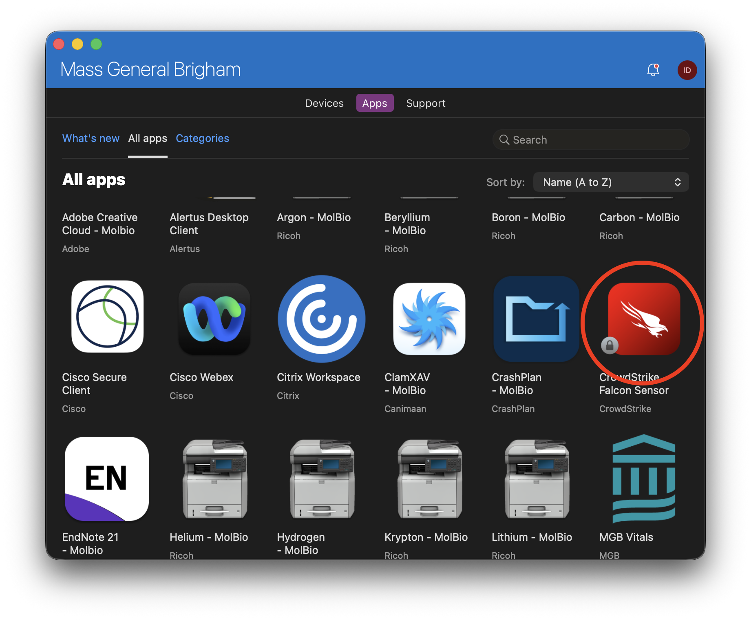Click the Hydrogen - MolBio name

[301, 544]
